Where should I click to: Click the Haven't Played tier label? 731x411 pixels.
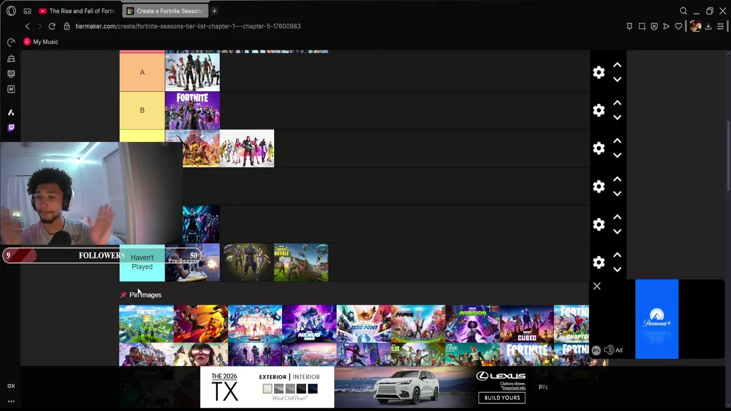pyautogui.click(x=142, y=263)
